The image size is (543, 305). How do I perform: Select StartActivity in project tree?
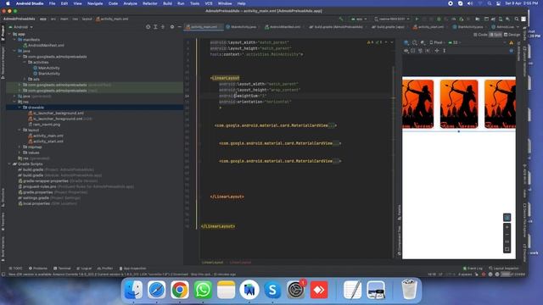tap(47, 74)
